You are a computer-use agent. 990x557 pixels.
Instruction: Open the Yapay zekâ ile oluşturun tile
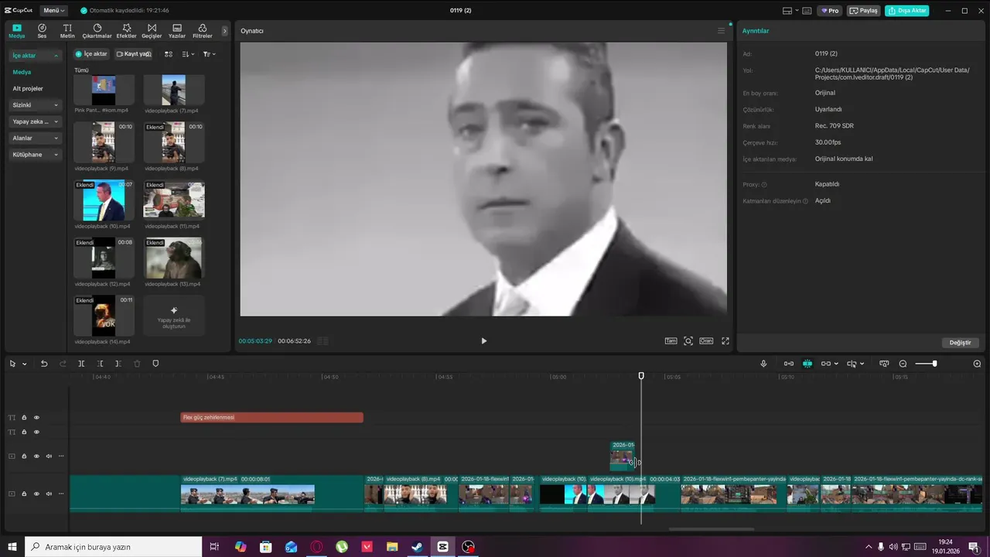point(174,316)
